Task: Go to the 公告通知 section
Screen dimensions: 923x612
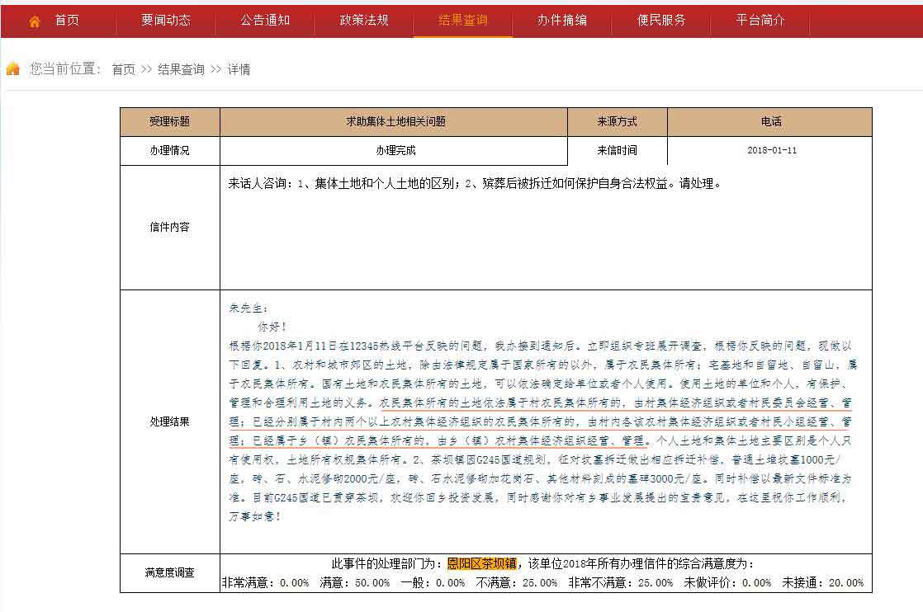Action: pos(265,21)
